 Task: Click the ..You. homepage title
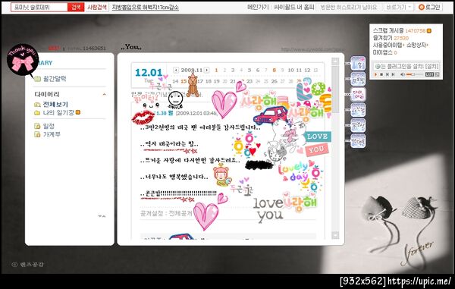[131, 47]
